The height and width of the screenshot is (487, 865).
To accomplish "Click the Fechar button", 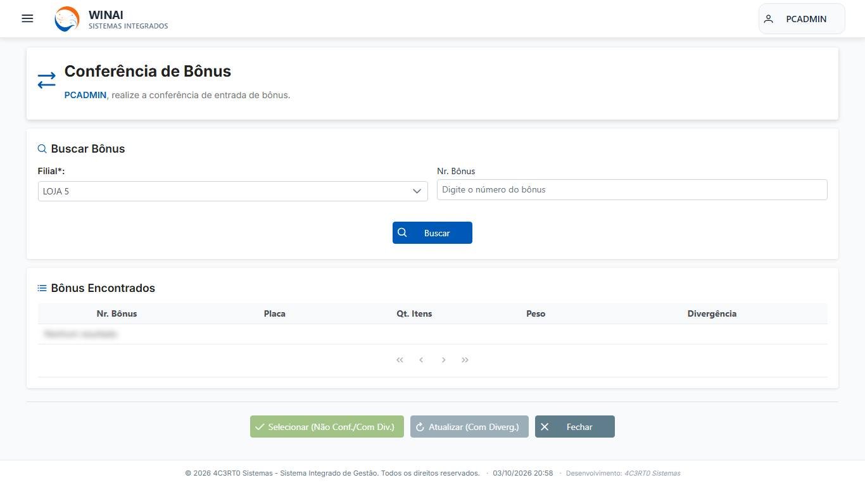I will coord(575,427).
